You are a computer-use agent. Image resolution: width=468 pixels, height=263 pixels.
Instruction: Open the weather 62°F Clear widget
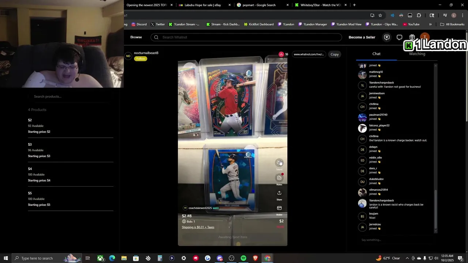click(x=388, y=258)
